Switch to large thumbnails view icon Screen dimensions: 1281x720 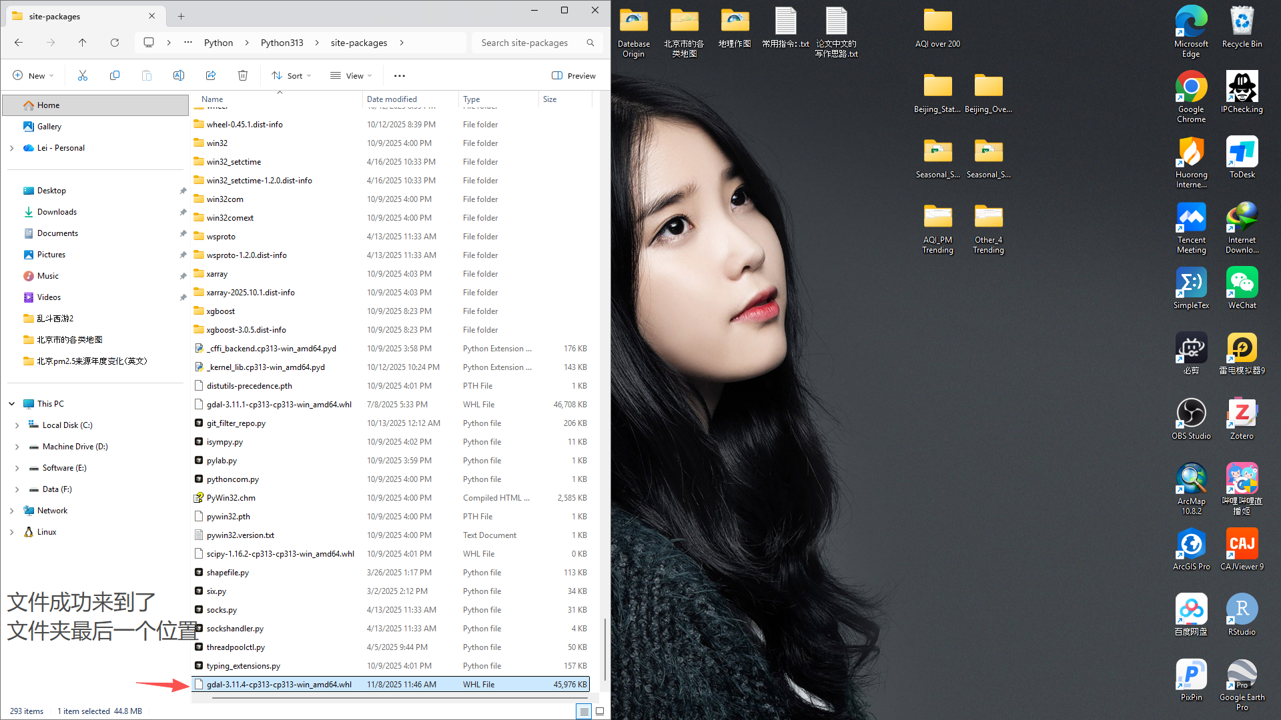pos(600,711)
